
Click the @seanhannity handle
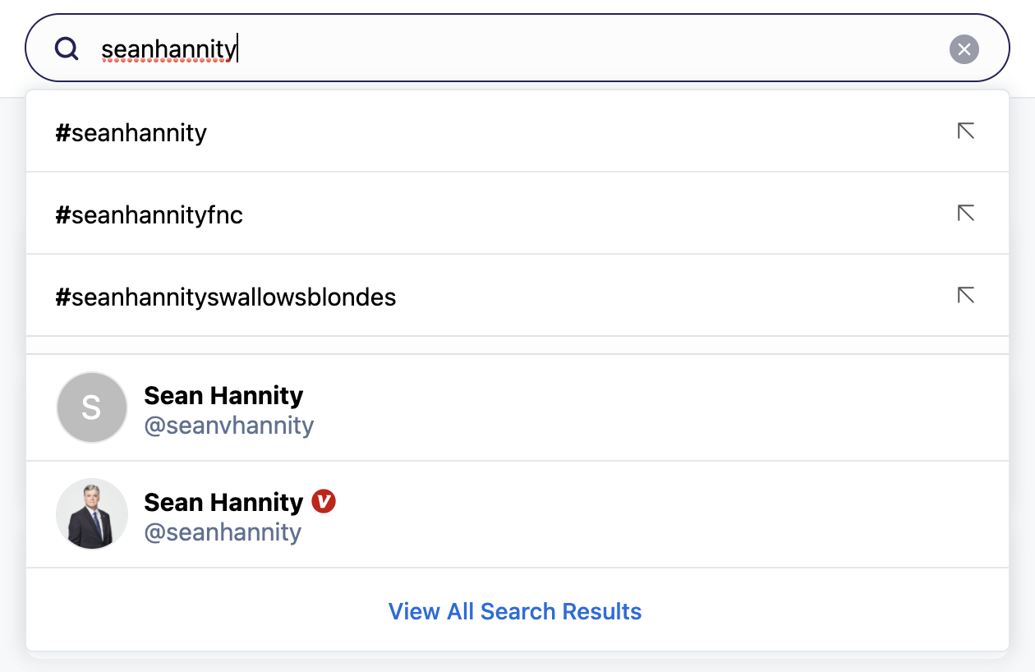[223, 532]
